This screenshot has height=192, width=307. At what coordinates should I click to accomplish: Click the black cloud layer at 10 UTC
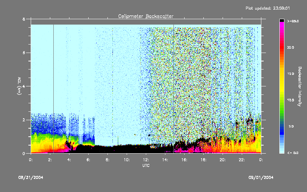click(x=127, y=149)
